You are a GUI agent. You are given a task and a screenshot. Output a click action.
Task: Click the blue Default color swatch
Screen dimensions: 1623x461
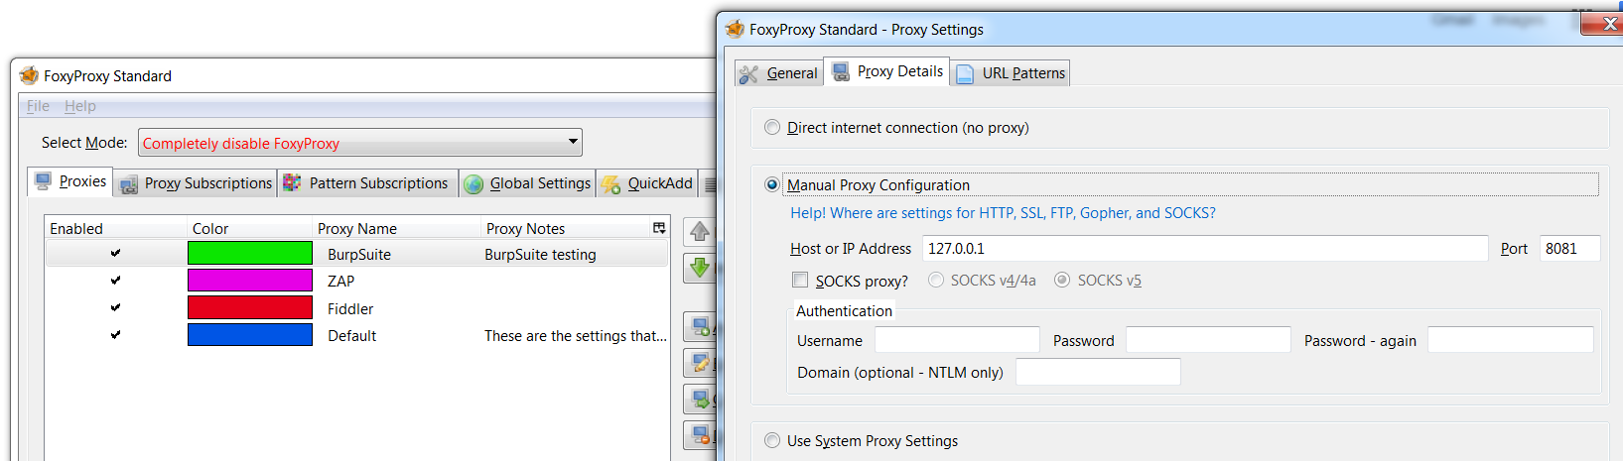[250, 335]
